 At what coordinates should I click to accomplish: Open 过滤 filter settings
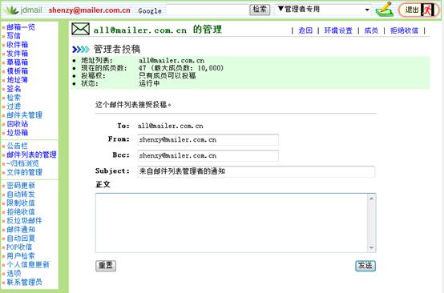point(14,106)
